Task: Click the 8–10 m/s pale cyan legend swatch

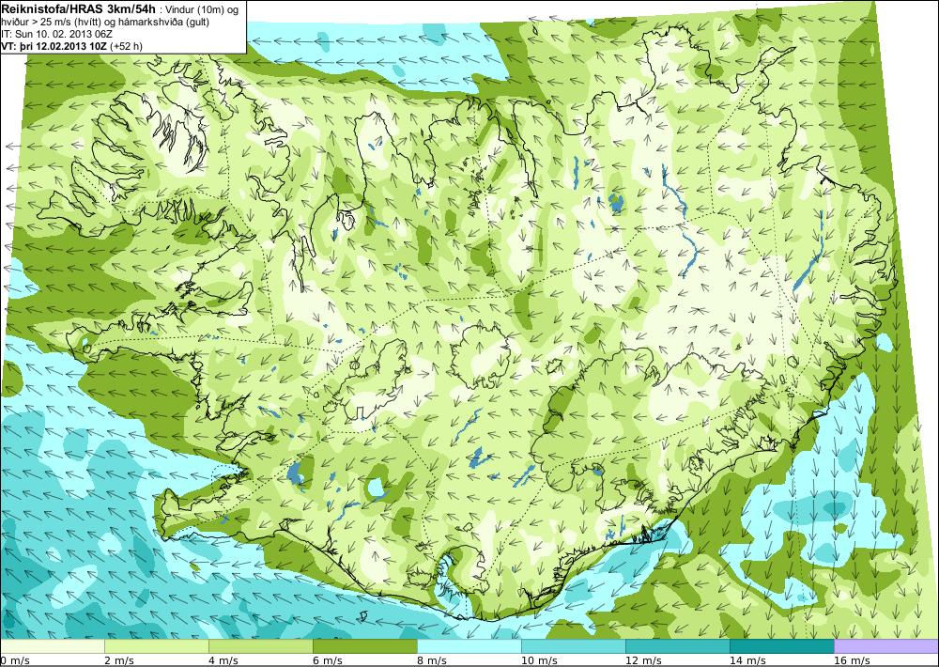Action: tap(469, 646)
